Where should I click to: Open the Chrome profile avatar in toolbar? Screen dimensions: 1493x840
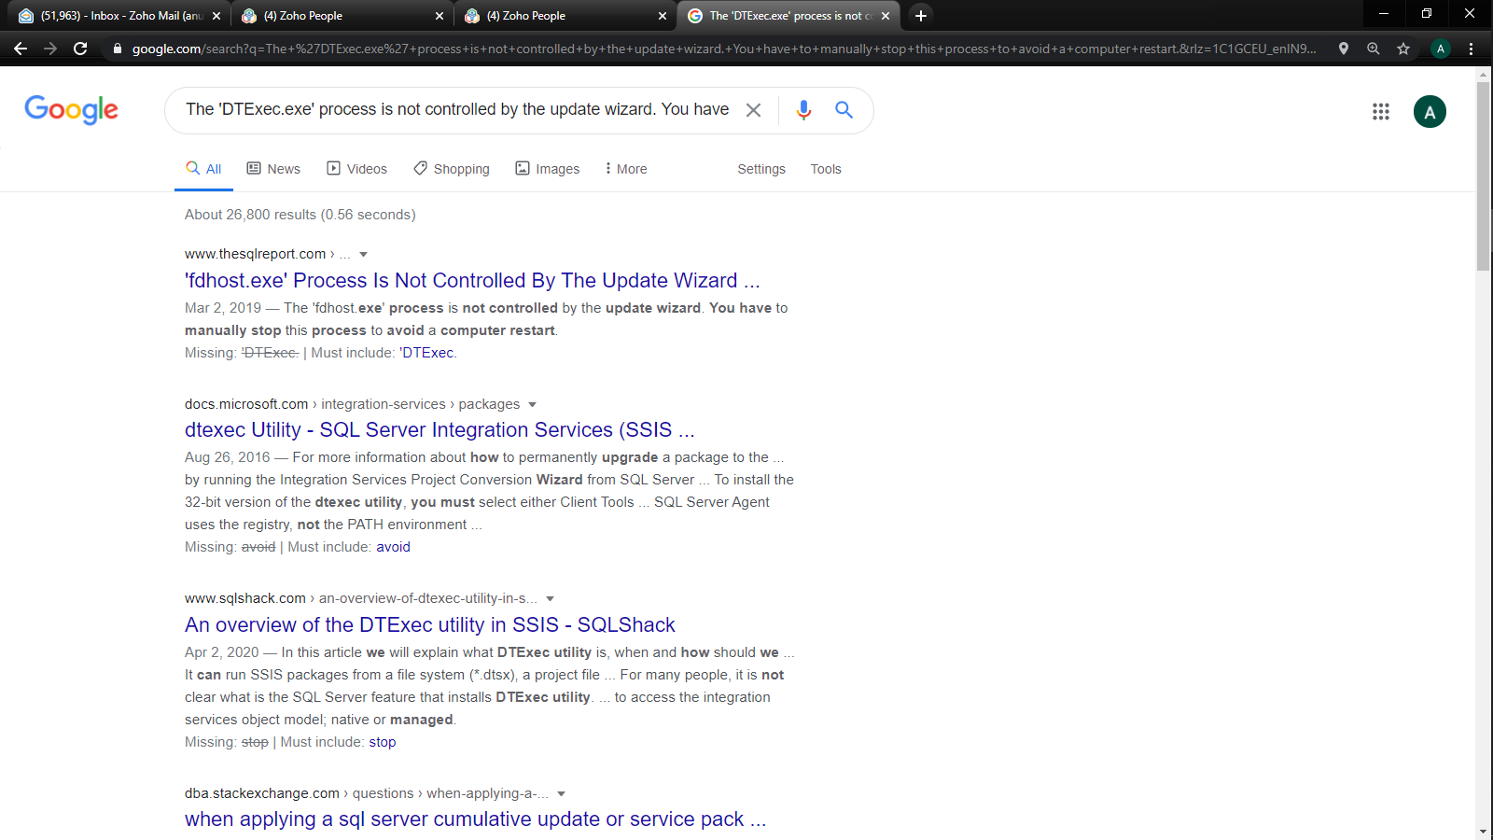coord(1441,49)
